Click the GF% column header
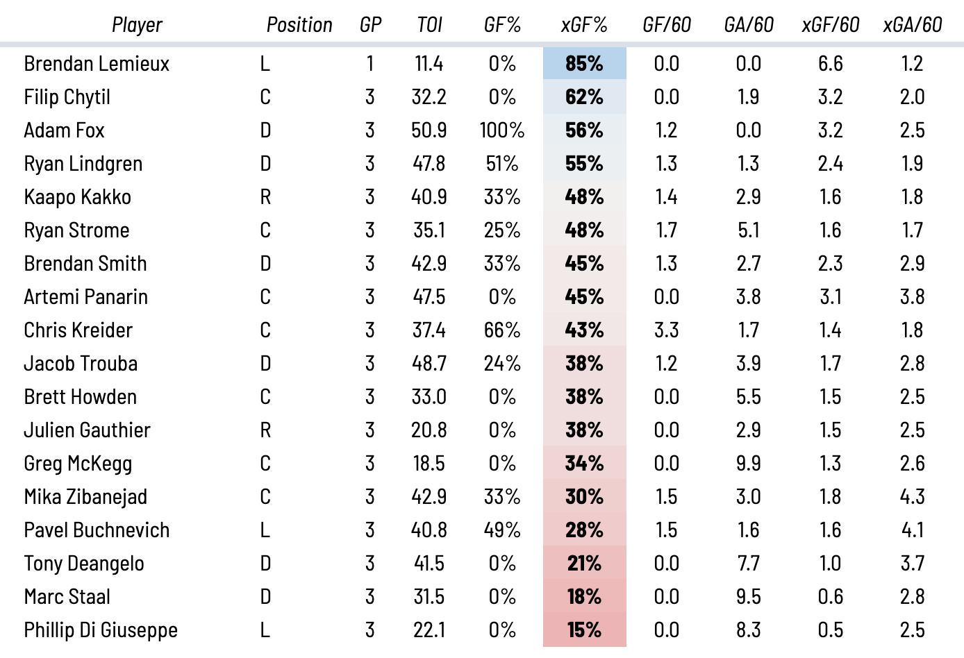Screen dimensions: 964x658 tap(502, 25)
